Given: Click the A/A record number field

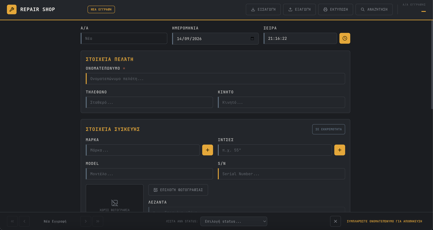Looking at the screenshot, I should click(124, 38).
